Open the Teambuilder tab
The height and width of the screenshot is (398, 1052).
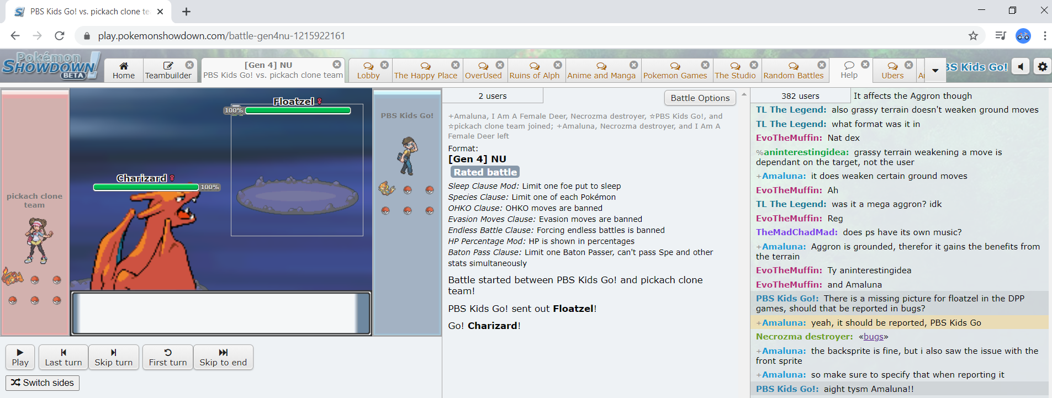click(168, 71)
